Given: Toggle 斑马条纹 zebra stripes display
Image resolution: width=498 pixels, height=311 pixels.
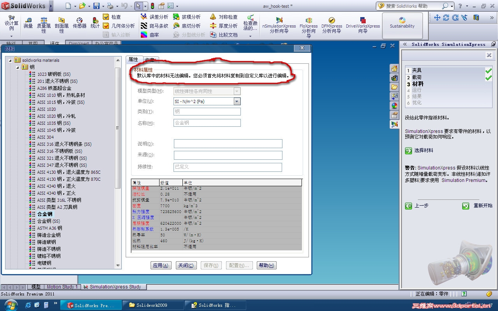Looking at the screenshot, I should [154, 26].
